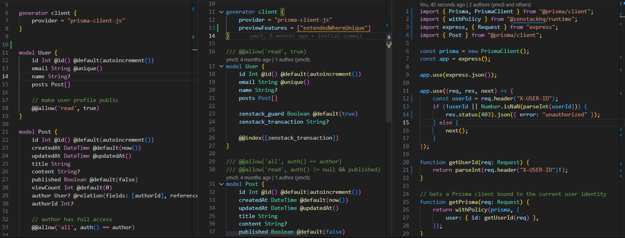The image size is (625, 238).
Task: Click the '/// @@allow('read', true)' comment
Action: click(x=266, y=51)
